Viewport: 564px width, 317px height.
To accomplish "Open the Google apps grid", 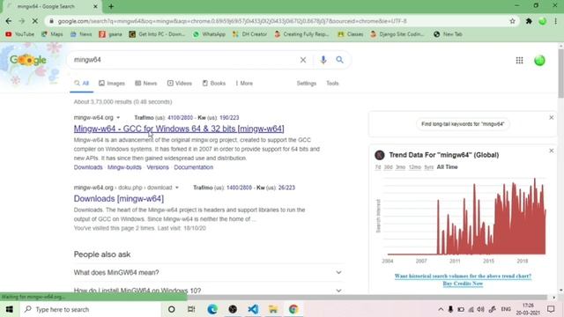I will coord(519,61).
